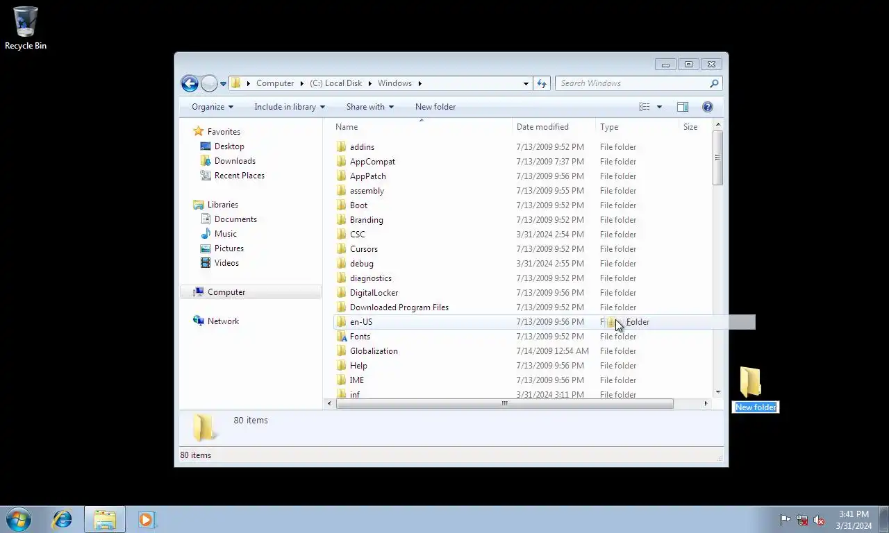
Task: Click the Music library note icon
Action: click(x=206, y=234)
